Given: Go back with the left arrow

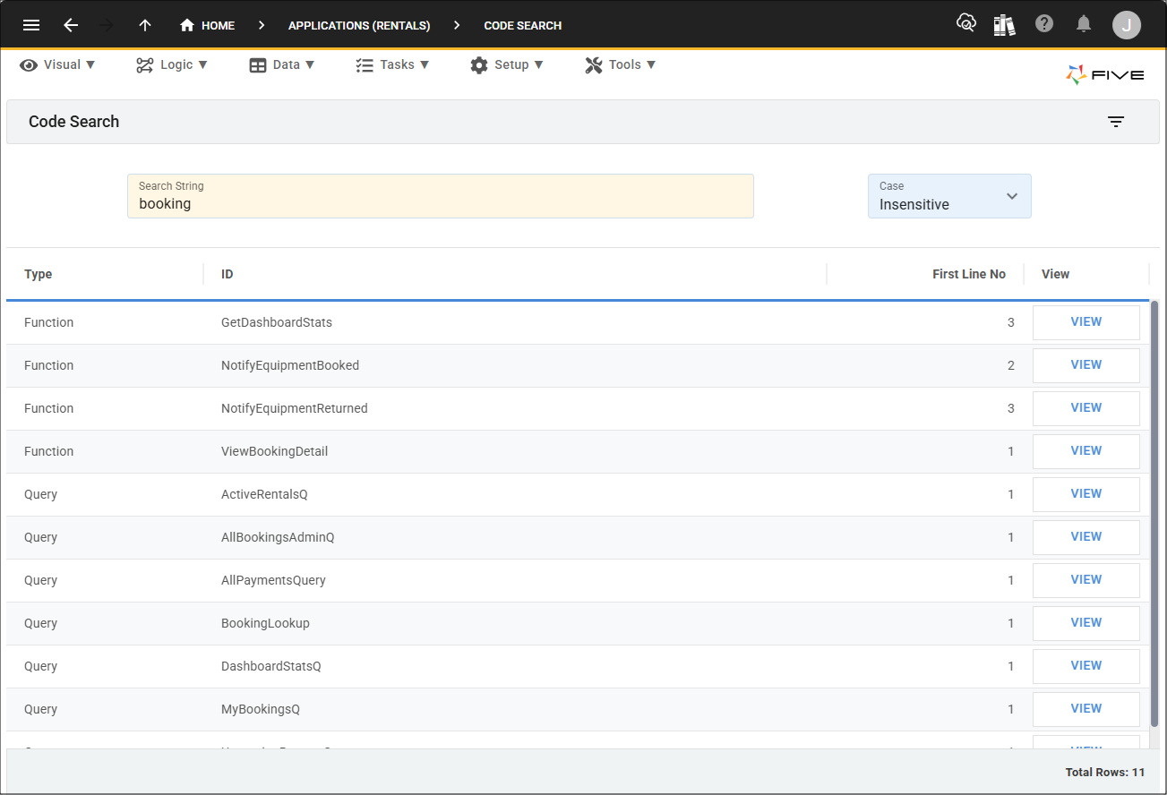Looking at the screenshot, I should 71,25.
